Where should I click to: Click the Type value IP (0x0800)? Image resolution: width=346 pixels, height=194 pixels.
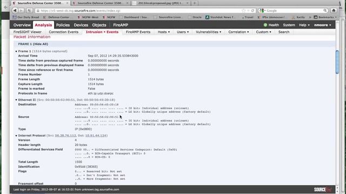click(83, 129)
